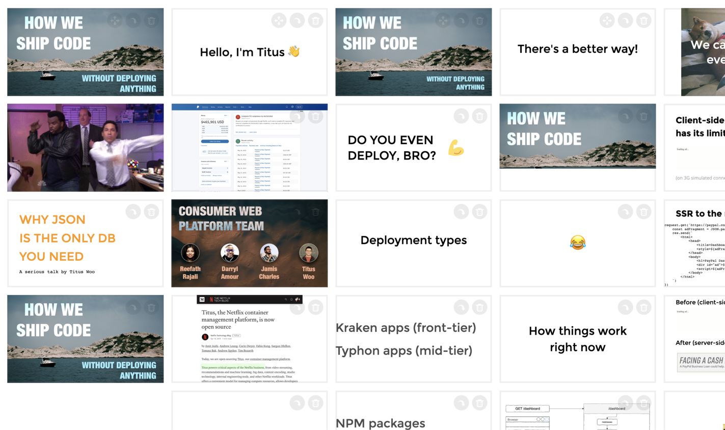This screenshot has height=430, width=725.
Task: Click the curved-arrow icon on the Deployment types slide
Action: coord(461,211)
